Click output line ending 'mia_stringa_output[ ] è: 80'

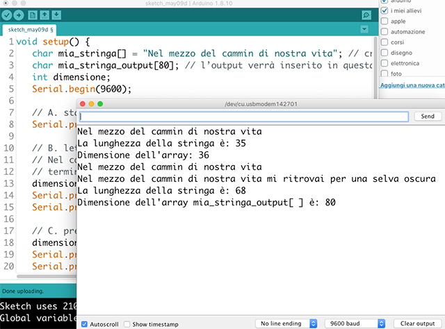[x=207, y=203]
